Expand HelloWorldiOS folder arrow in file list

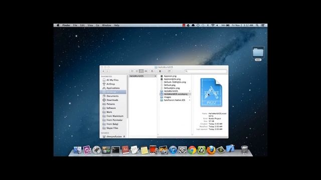(190, 91)
